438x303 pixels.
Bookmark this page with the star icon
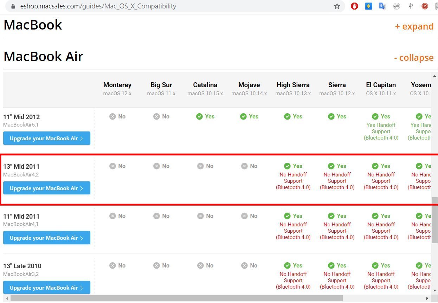337,6
